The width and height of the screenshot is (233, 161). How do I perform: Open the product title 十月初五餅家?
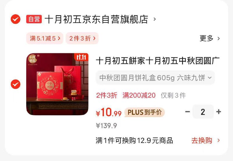click(x=158, y=61)
